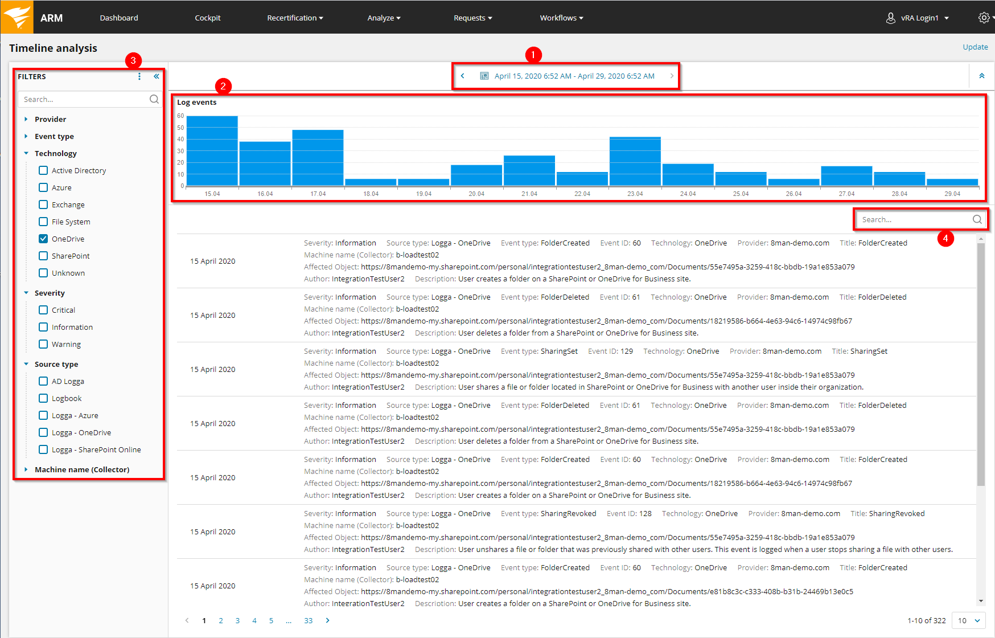
Task: Expand the Machine name (Collector) section
Action: click(x=26, y=469)
